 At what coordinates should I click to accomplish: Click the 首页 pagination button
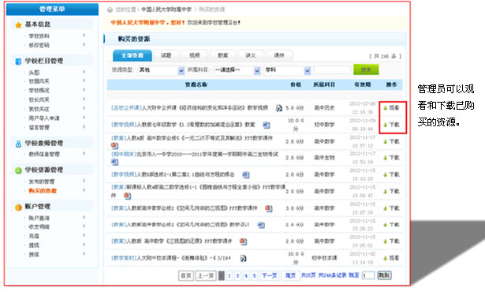point(186,275)
